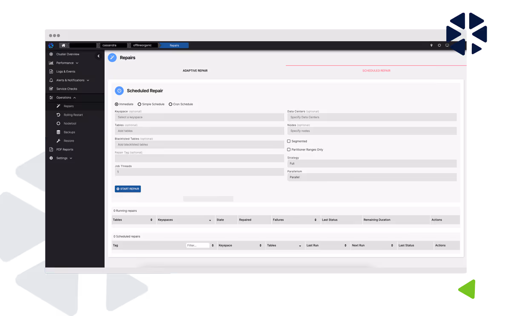Select the Simple Schedule radio option
The image size is (511, 316).
point(139,104)
